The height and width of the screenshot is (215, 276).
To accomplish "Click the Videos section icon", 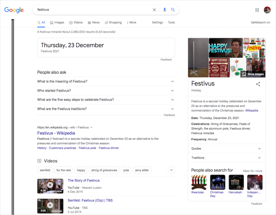I will [x=39, y=161].
